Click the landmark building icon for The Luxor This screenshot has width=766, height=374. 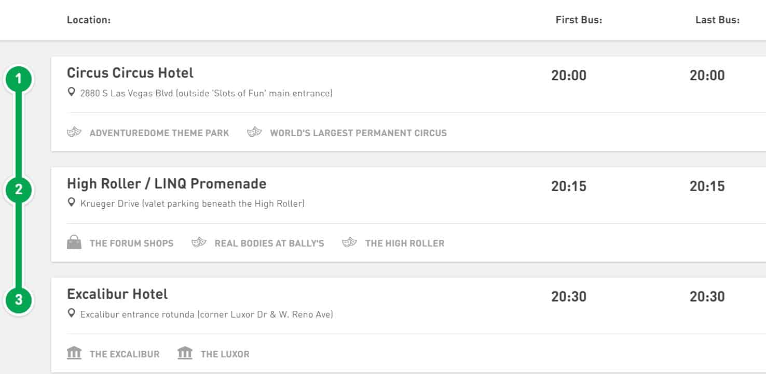tap(185, 353)
